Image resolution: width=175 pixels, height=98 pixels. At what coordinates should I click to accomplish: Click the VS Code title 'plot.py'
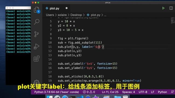pyautogui.click(x=108, y=2)
